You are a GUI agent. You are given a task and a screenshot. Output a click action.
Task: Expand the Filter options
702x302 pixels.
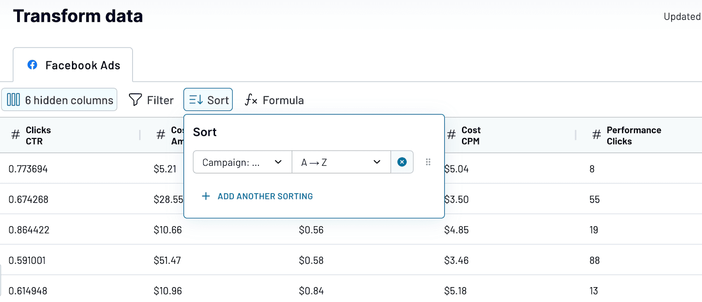click(x=151, y=100)
